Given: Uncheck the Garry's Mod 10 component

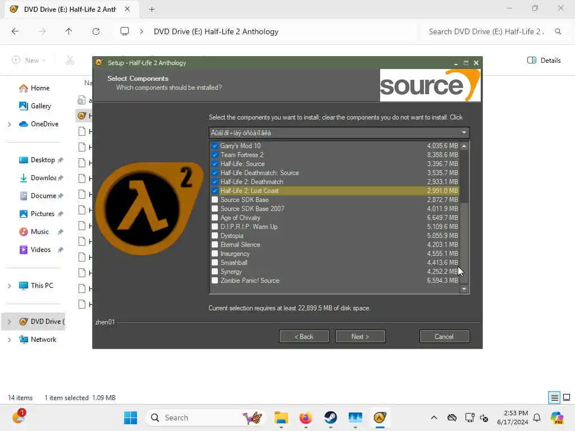Looking at the screenshot, I should point(215,146).
